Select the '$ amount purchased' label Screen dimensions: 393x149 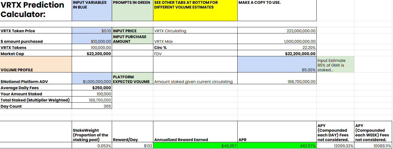(36, 39)
